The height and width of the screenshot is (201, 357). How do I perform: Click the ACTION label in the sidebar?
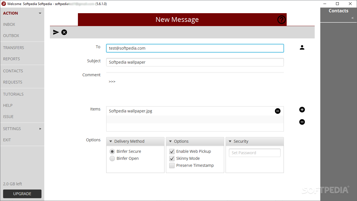(x=10, y=13)
